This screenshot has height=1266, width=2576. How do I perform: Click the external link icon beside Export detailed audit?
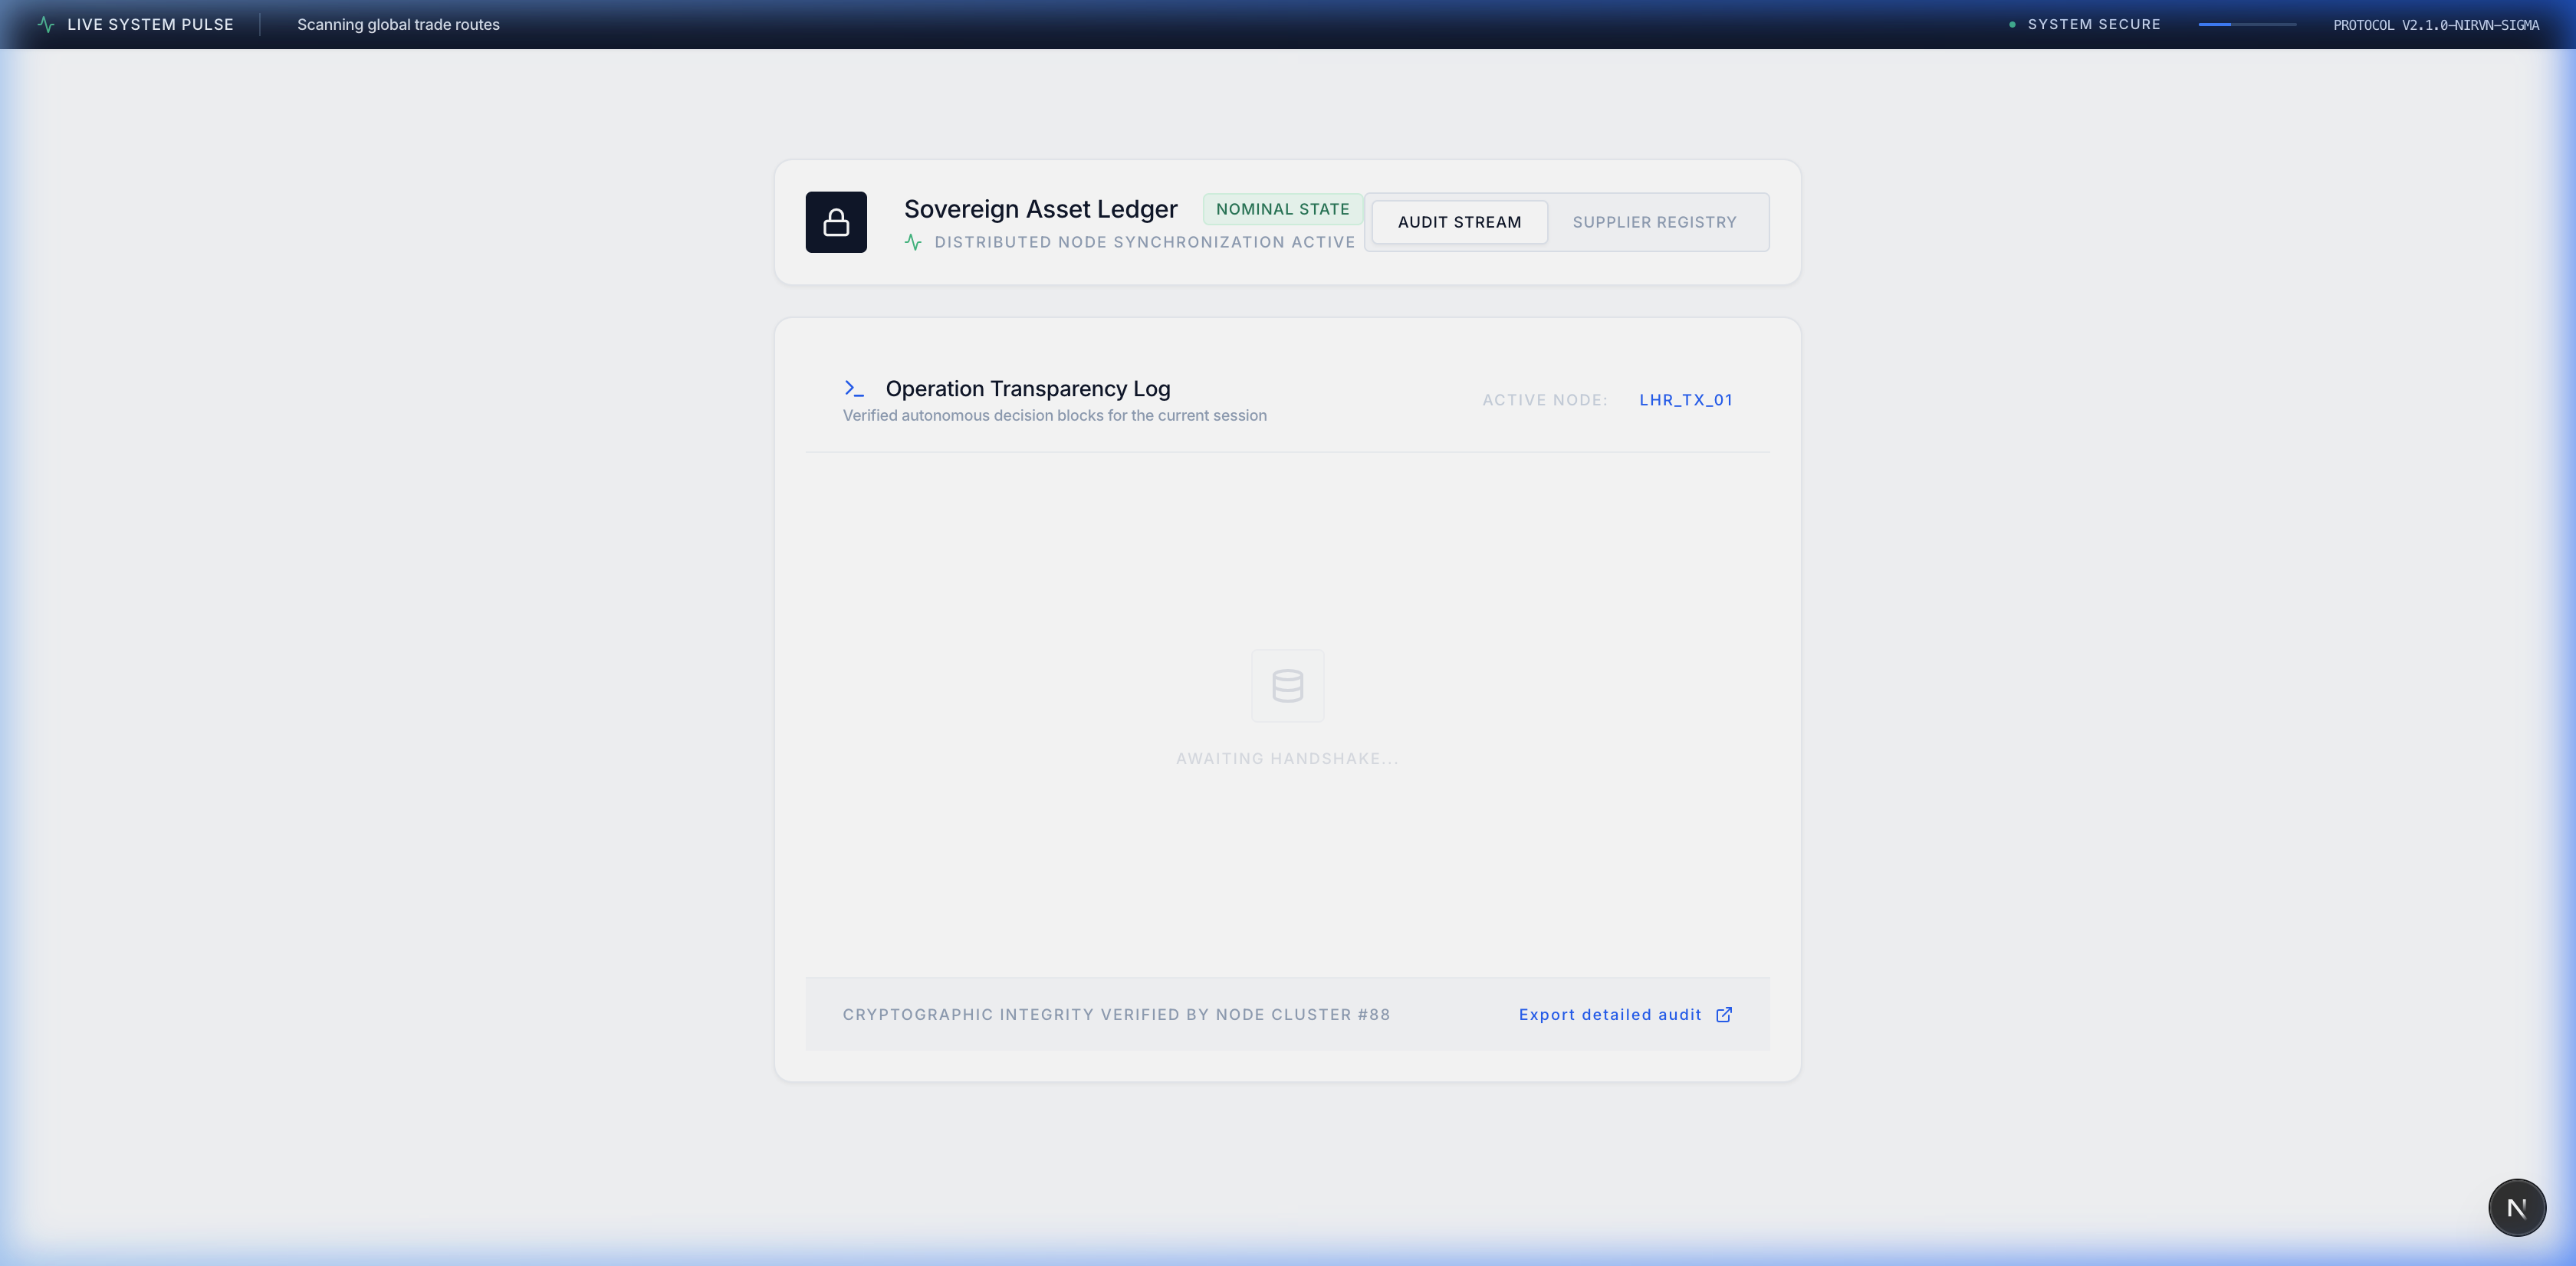click(x=1724, y=1014)
